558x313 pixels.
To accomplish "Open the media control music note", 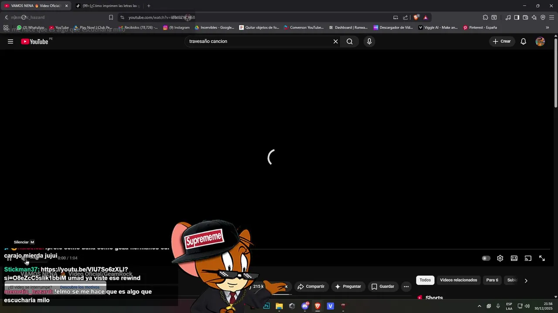I will point(508,17).
